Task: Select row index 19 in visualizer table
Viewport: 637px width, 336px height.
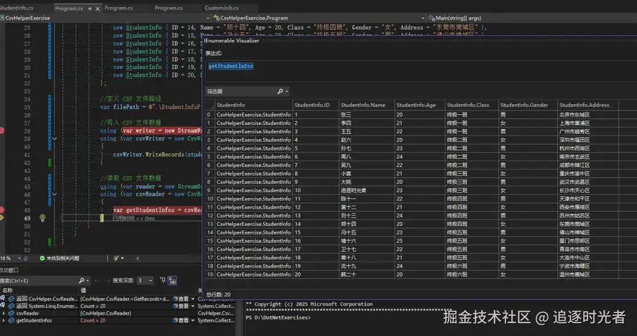Action: coord(210,274)
